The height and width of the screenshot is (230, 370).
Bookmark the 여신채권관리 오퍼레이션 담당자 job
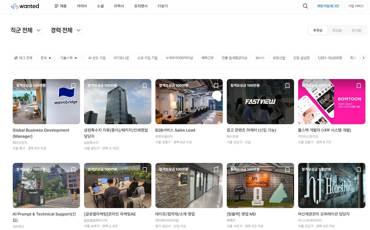point(359,170)
